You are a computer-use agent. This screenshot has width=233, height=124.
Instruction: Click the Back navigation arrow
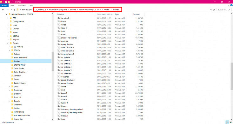[x=3, y=9]
